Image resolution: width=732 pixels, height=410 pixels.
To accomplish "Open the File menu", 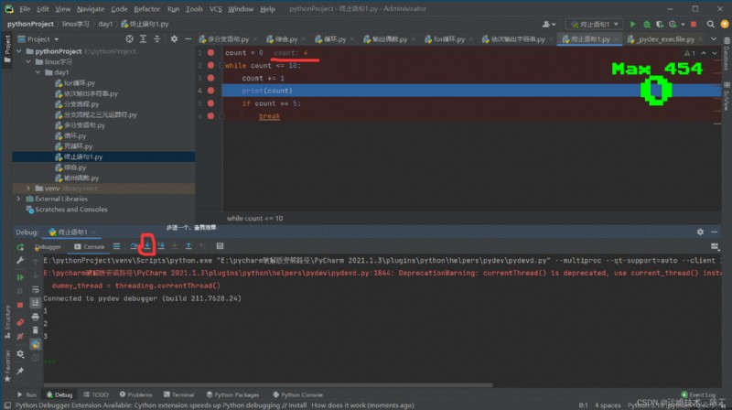I will (25, 9).
